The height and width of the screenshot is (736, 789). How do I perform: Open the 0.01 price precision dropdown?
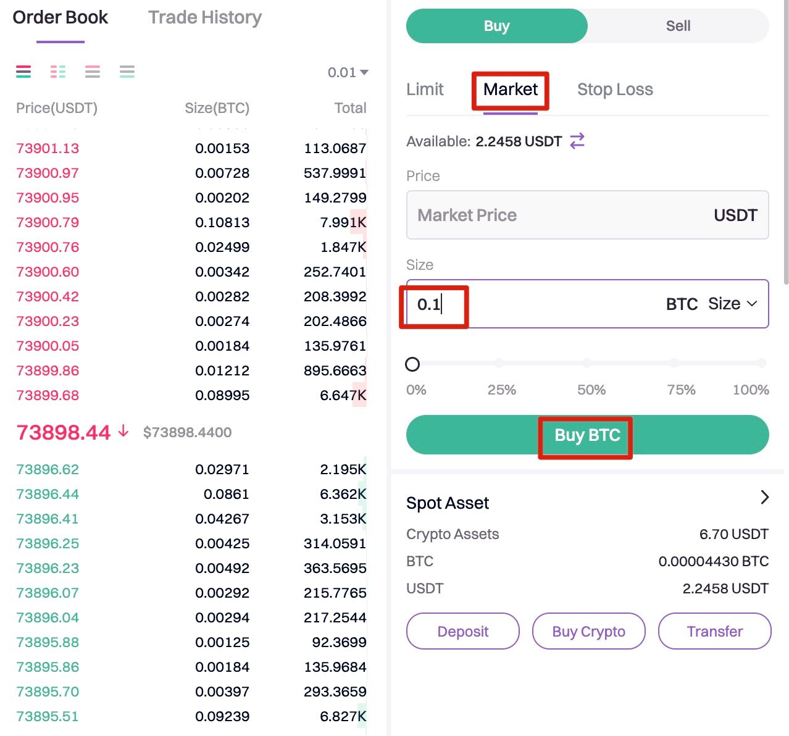click(348, 73)
